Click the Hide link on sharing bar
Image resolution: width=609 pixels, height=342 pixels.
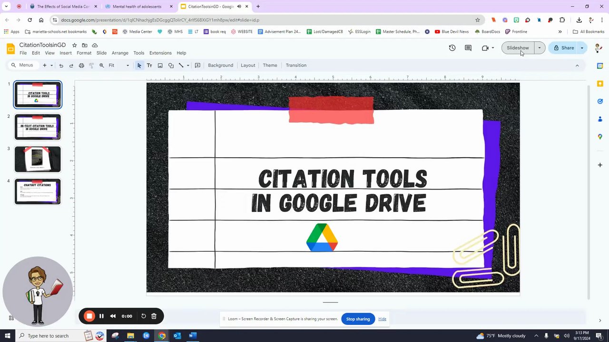click(382, 319)
